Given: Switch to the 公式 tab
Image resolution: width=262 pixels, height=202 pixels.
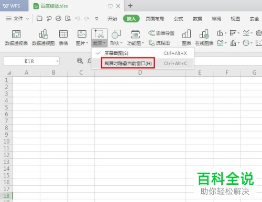Looking at the screenshot, I should [178, 19].
